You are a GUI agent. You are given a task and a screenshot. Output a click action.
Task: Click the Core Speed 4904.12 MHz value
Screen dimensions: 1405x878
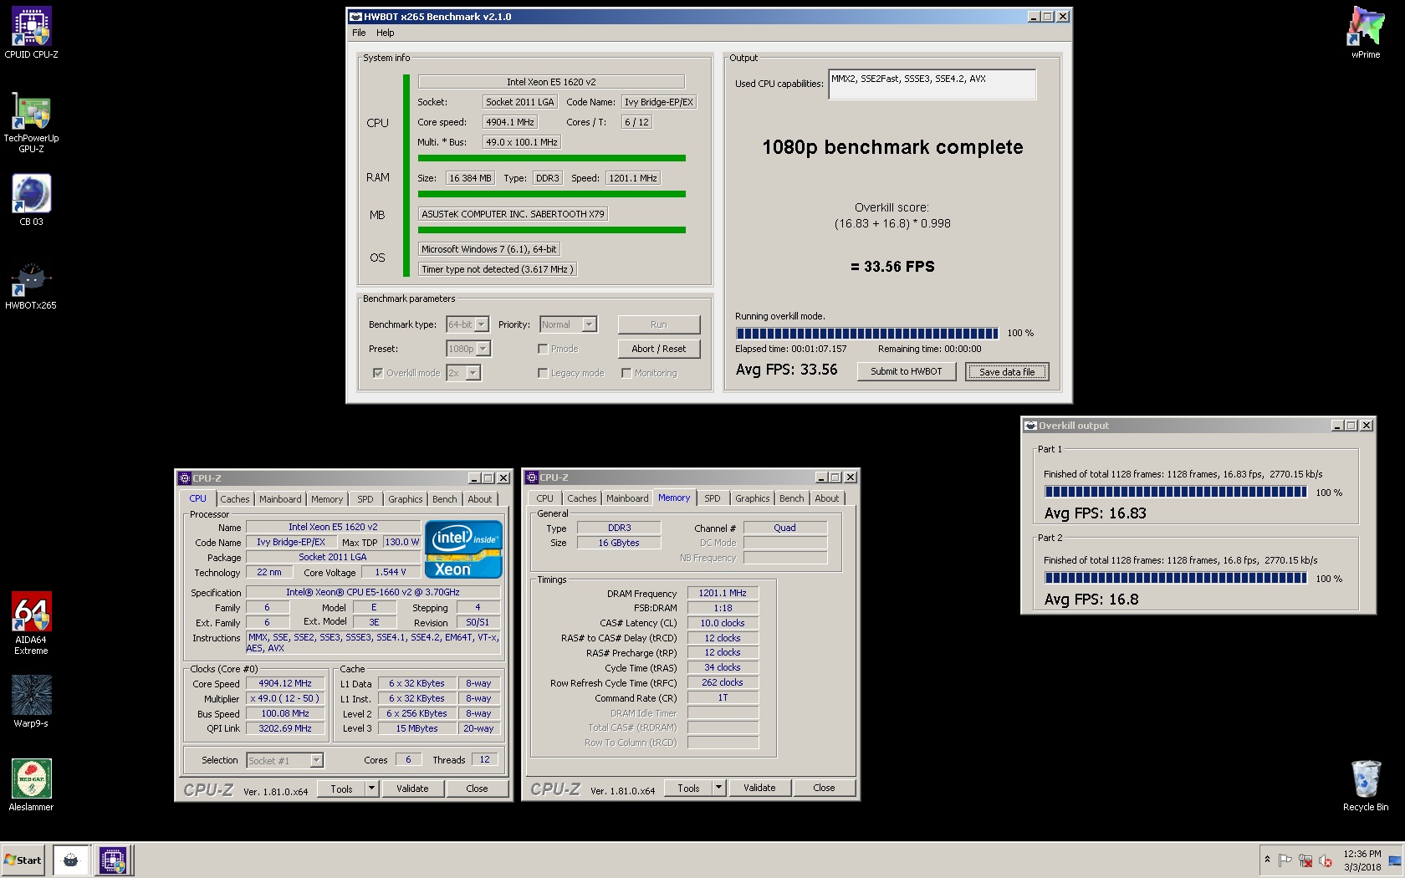coord(285,683)
